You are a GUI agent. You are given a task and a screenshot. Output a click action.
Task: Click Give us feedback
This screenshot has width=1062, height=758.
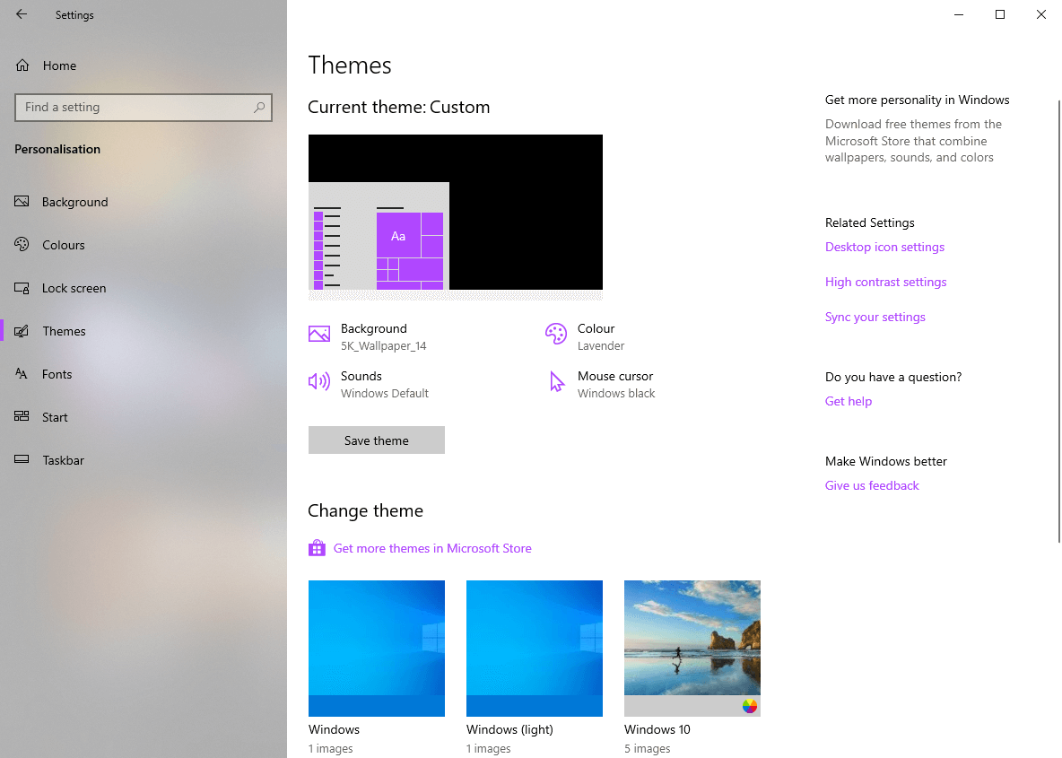tap(871, 485)
